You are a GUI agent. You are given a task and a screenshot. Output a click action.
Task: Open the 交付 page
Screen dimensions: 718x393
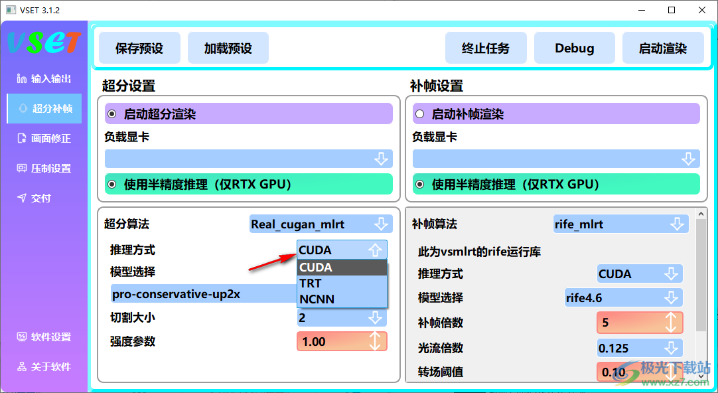(x=44, y=198)
